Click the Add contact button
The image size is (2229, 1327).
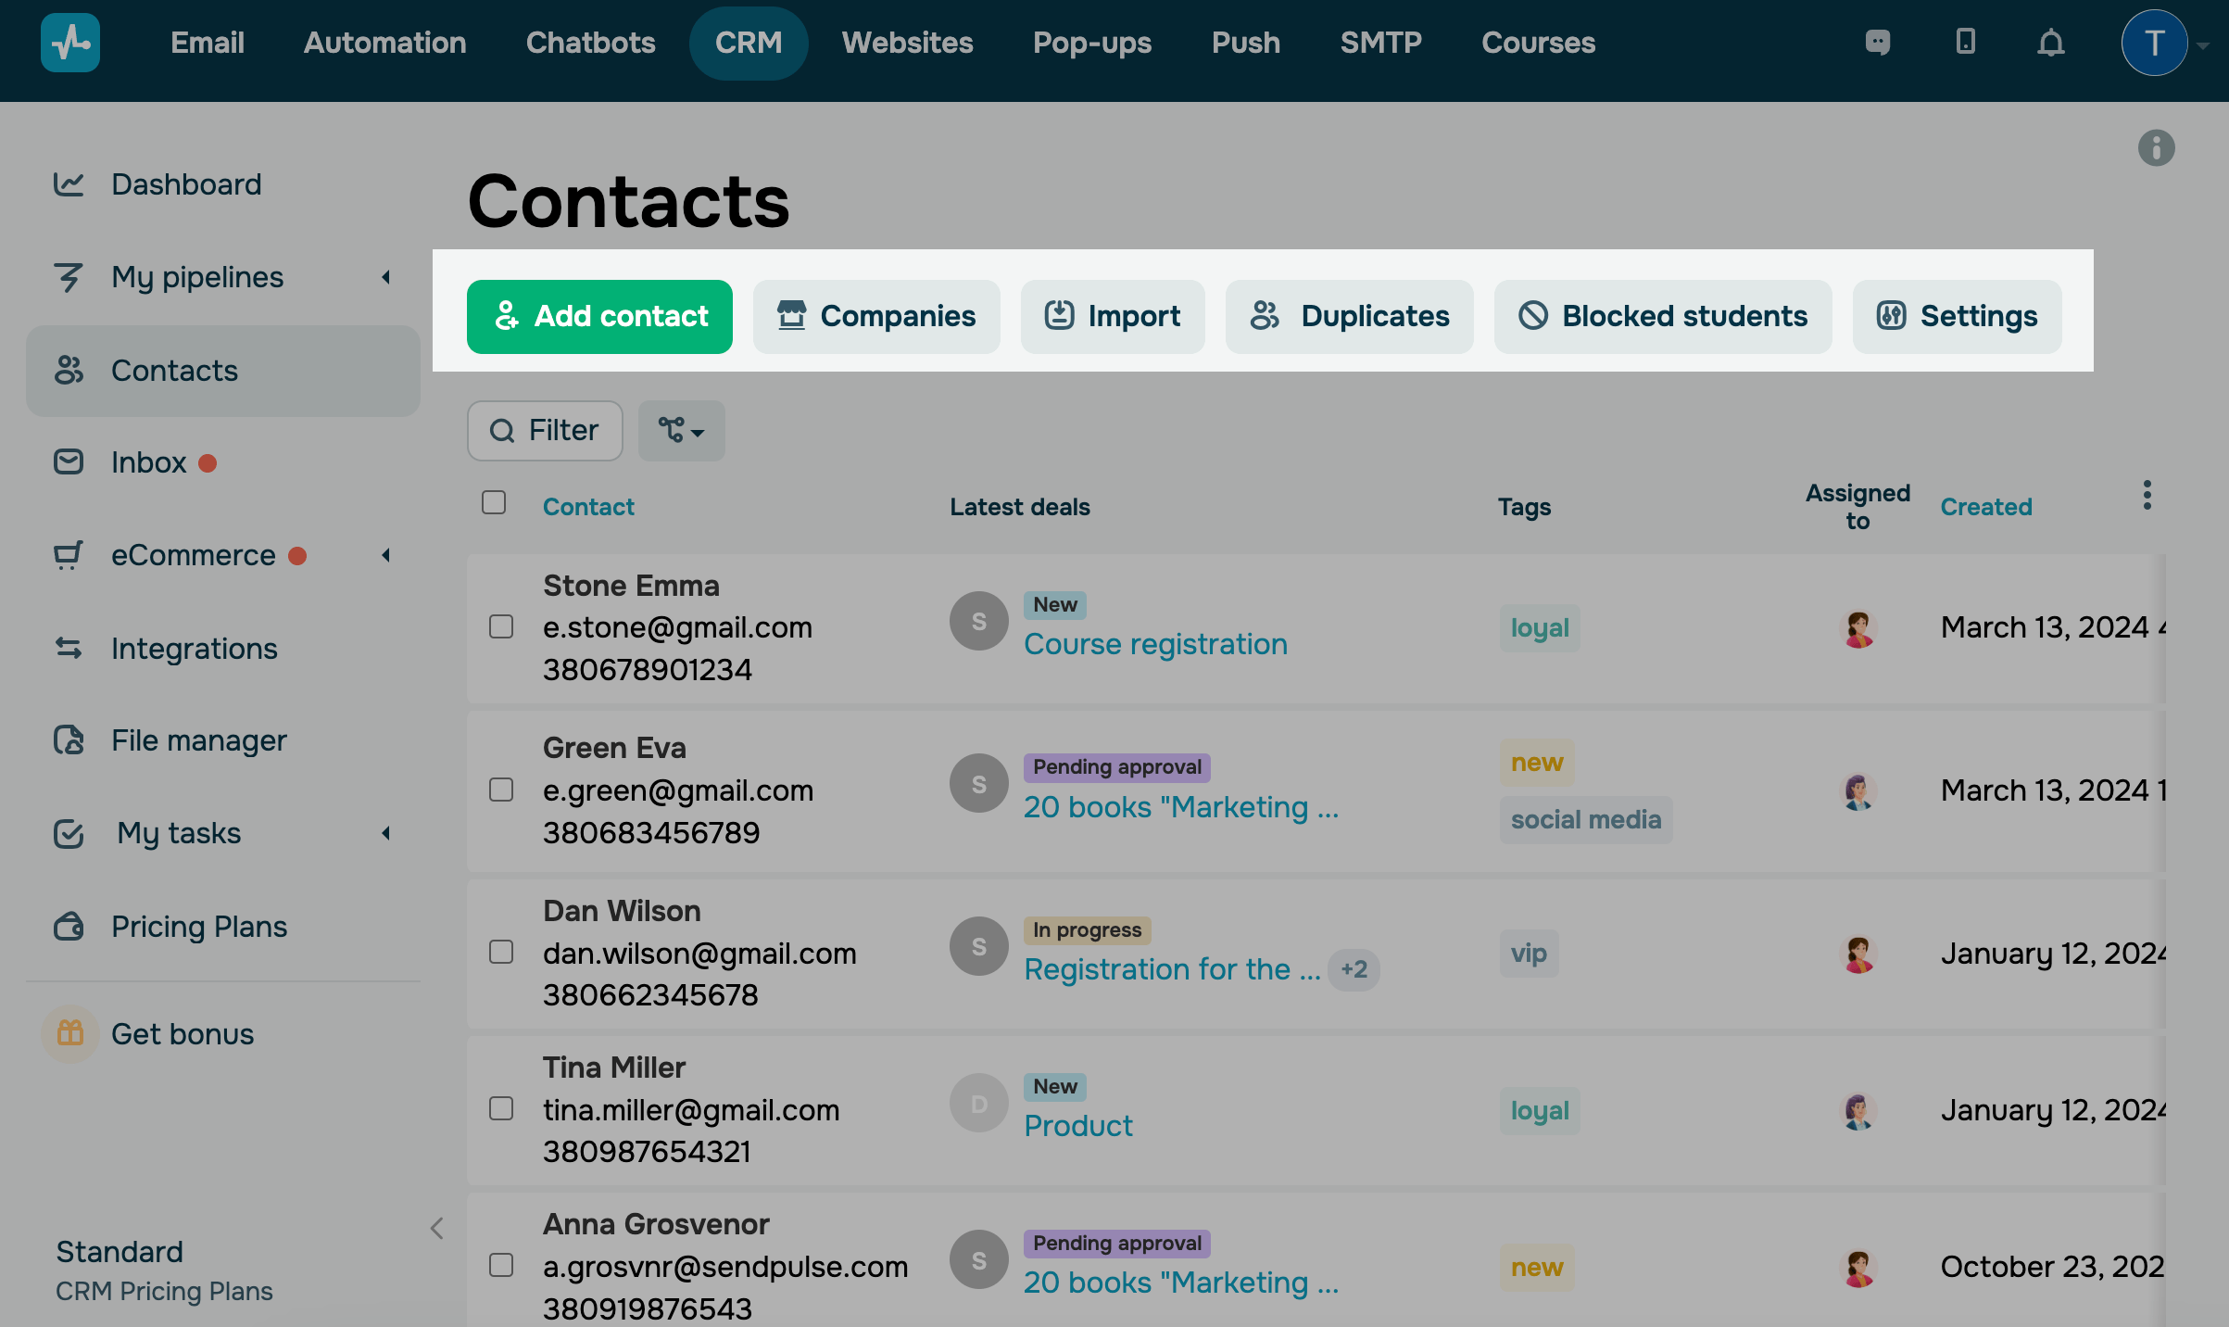pos(599,317)
